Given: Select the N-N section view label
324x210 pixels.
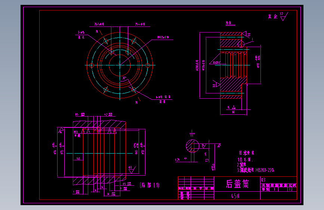Looking at the screenshot, I should tap(229, 23).
